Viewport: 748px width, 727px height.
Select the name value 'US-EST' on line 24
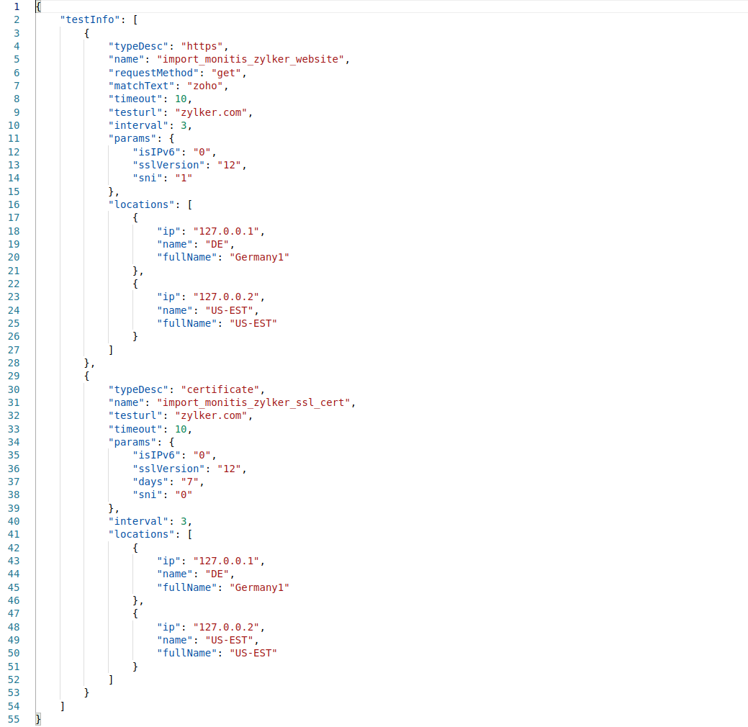228,310
